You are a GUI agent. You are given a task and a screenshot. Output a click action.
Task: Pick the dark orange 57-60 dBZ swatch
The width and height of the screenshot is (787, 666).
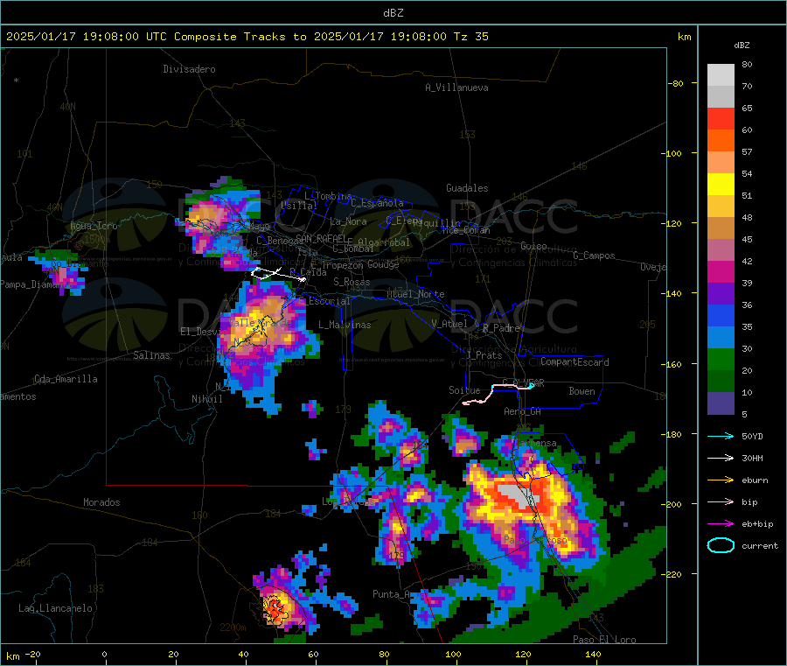pos(721,141)
